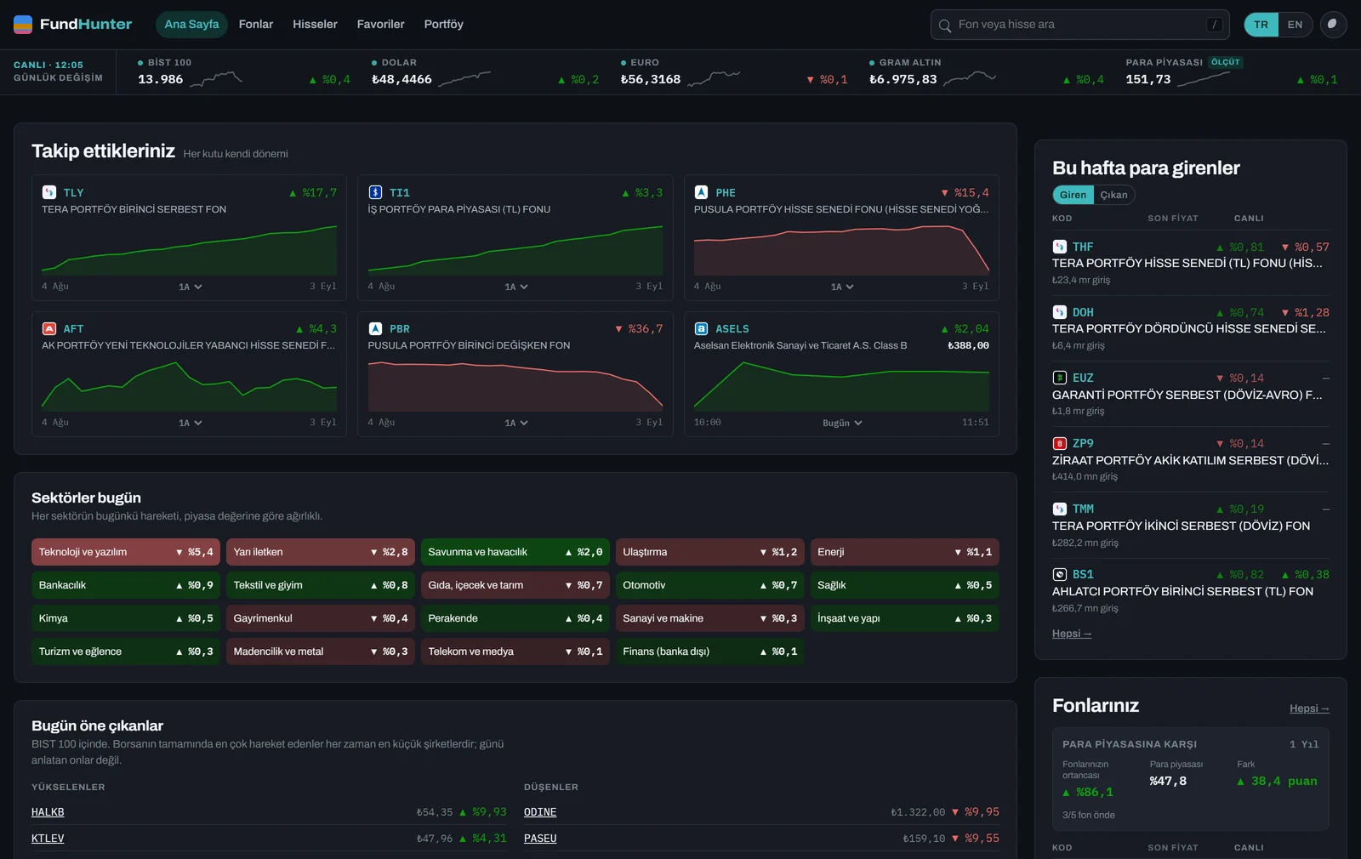Open the Hisseler tab
Screen dimensions: 1361x859
315,25
